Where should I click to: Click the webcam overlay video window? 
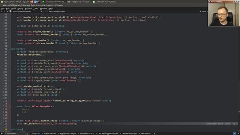(223, 13)
